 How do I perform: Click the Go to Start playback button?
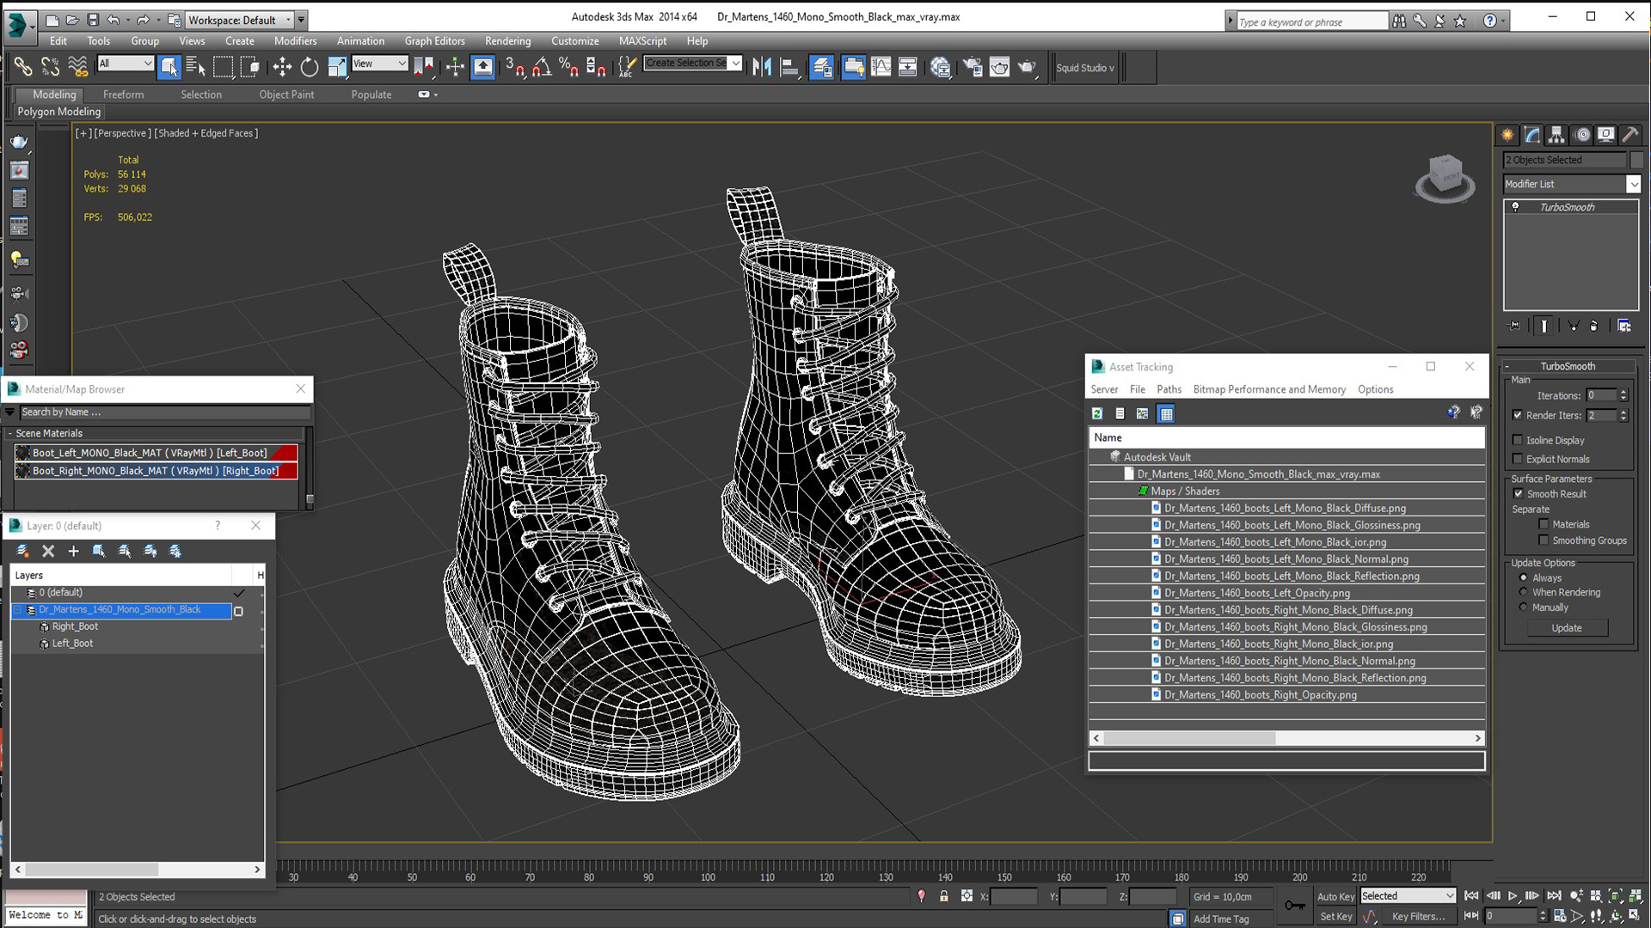pos(1471,895)
